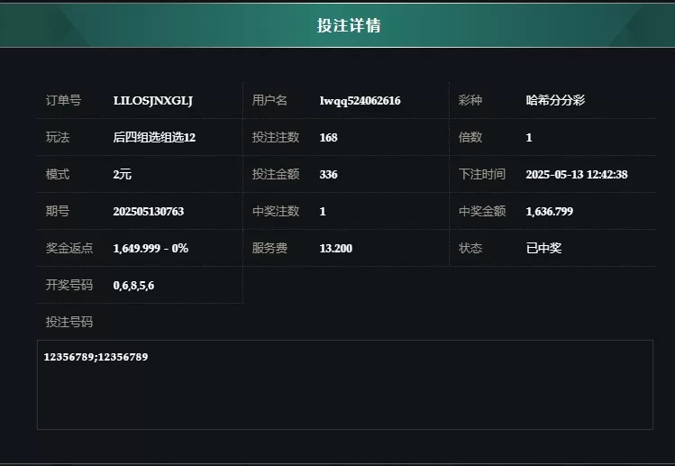675x466 pixels.
Task: Click the bet amount value 336
Action: click(328, 175)
